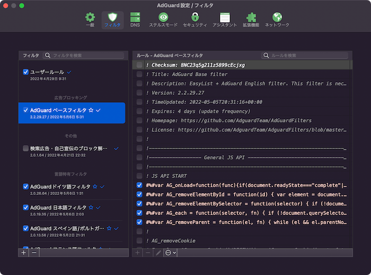
Task: Select the Title: AdGuard Base filter row
Action: pyautogui.click(x=241, y=74)
